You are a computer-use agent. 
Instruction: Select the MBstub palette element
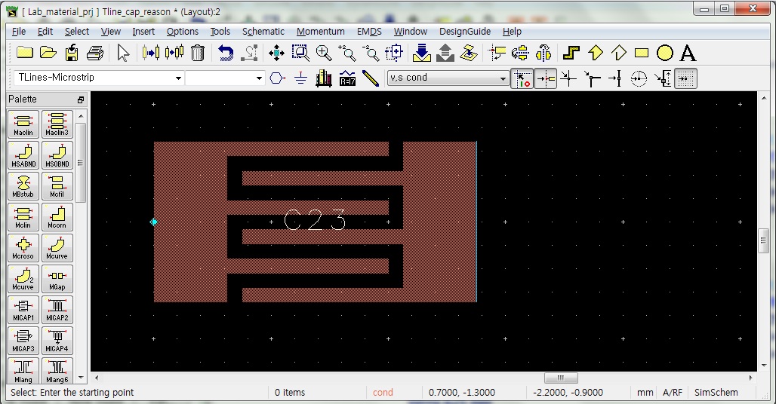tap(23, 187)
